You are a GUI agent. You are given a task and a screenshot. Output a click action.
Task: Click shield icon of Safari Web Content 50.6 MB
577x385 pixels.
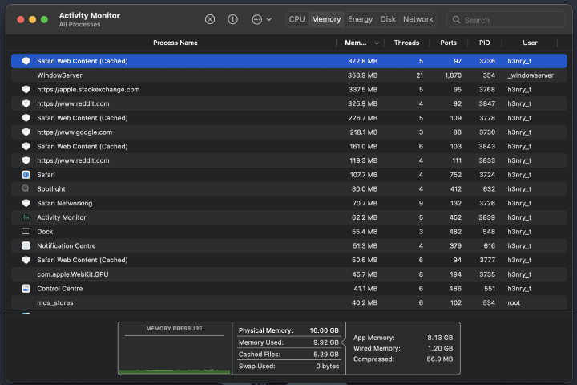pyautogui.click(x=26, y=260)
